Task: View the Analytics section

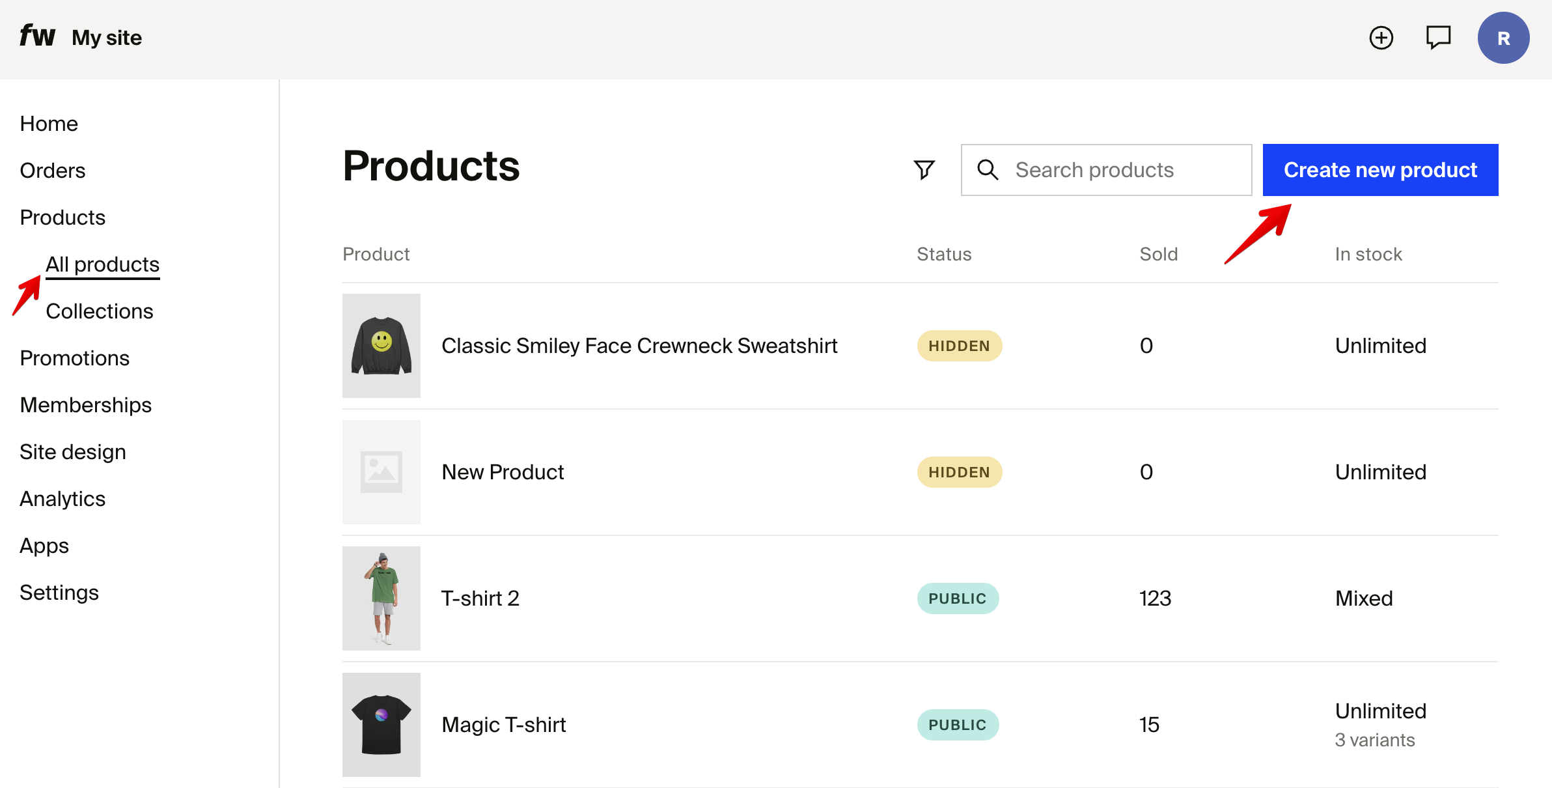Action: pos(62,498)
